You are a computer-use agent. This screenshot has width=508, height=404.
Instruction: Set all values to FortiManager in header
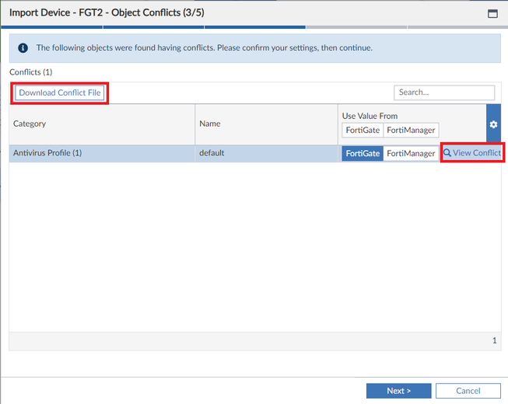pos(411,130)
